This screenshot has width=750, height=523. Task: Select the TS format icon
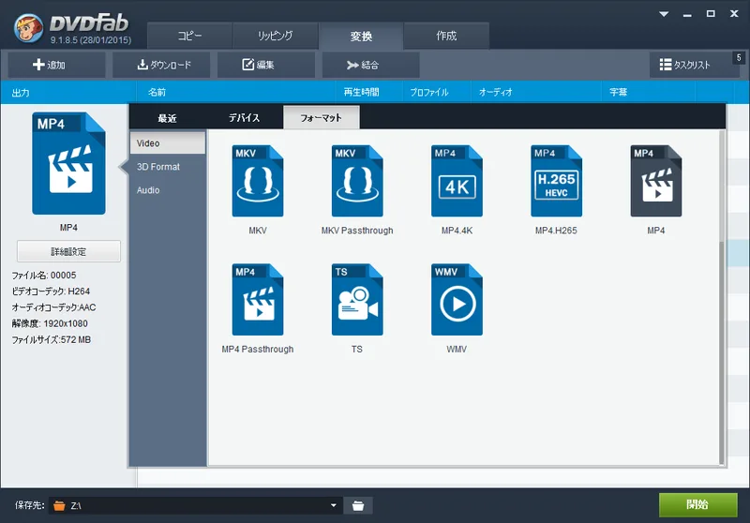pos(357,300)
